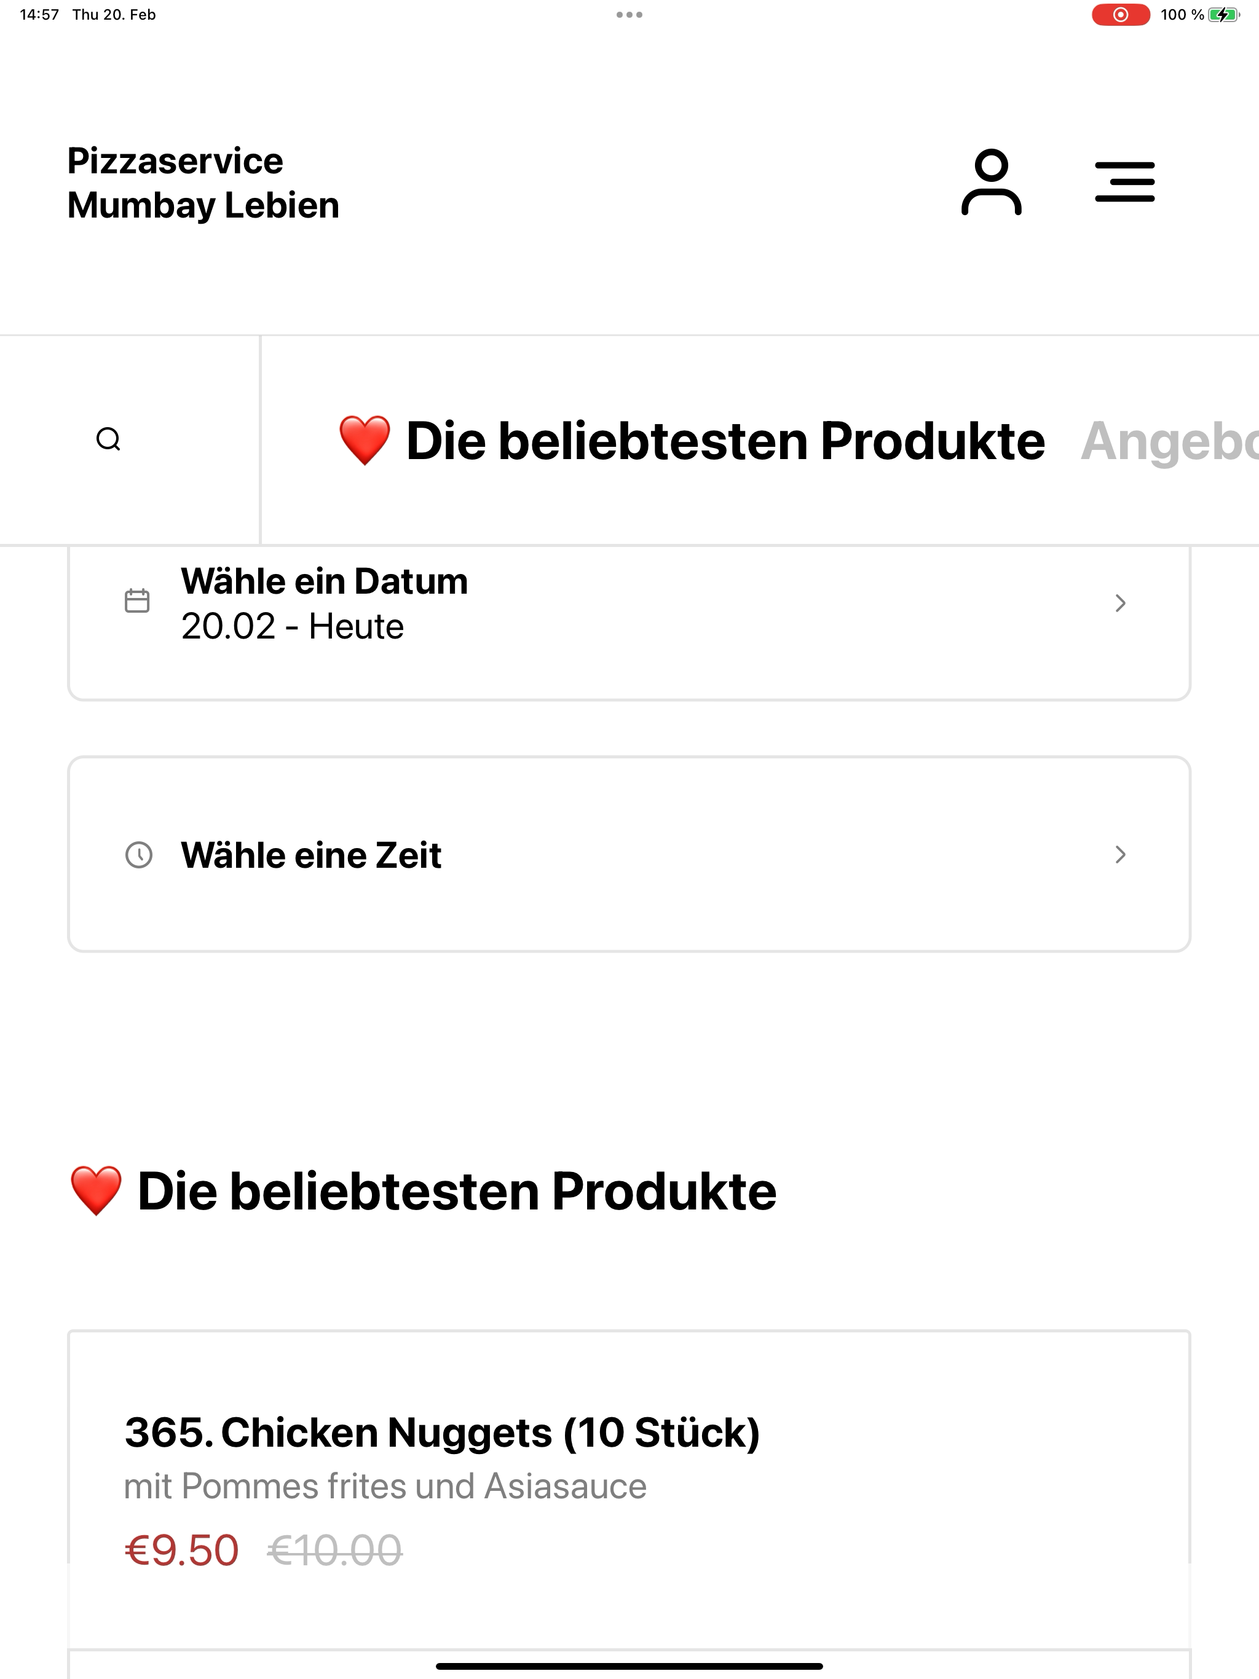The height and width of the screenshot is (1679, 1259).
Task: Tap the Die beliebtesten Produkte section heading
Action: pos(422,1190)
